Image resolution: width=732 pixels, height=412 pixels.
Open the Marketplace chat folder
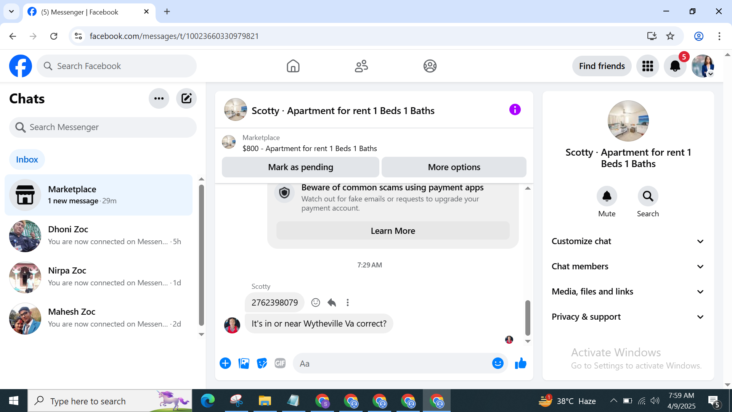[98, 195]
